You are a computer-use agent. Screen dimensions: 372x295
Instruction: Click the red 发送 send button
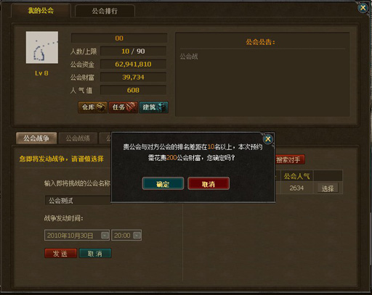[60, 253]
